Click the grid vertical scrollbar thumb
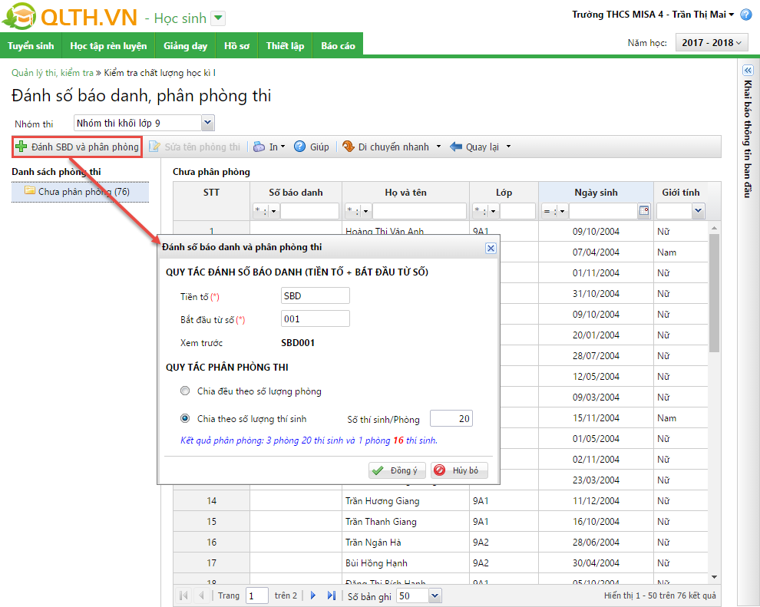The image size is (760, 607). [714, 293]
